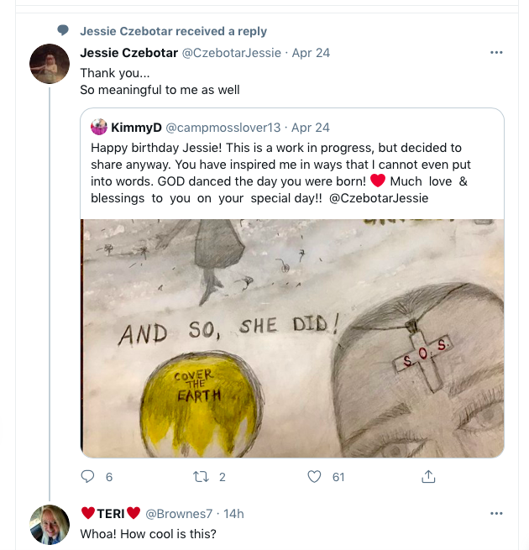Open more options on Jessie's tweet
Image resolution: width=529 pixels, height=550 pixels.
496,52
